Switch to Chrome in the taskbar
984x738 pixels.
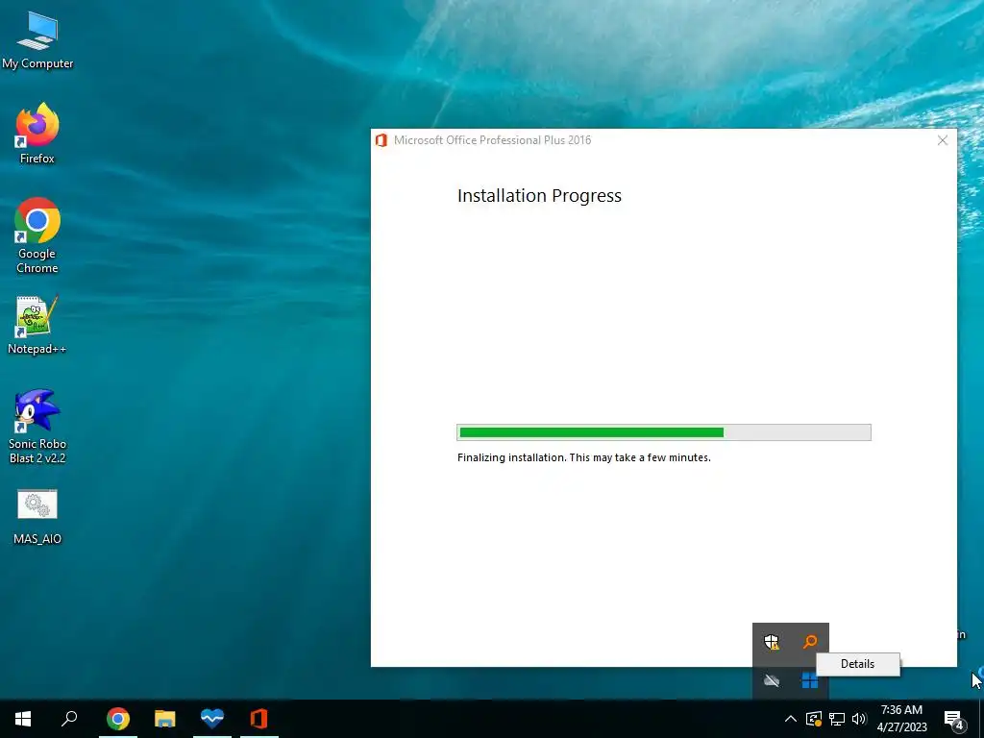[x=118, y=719]
